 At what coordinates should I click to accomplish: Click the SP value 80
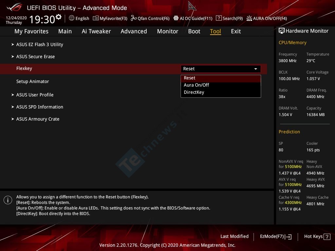281,150
